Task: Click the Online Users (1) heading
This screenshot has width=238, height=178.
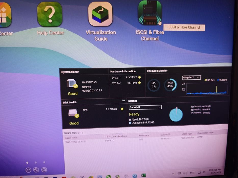Action: [x=73, y=133]
